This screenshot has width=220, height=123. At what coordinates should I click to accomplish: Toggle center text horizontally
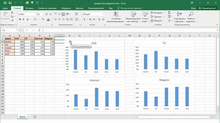tap(59, 19)
